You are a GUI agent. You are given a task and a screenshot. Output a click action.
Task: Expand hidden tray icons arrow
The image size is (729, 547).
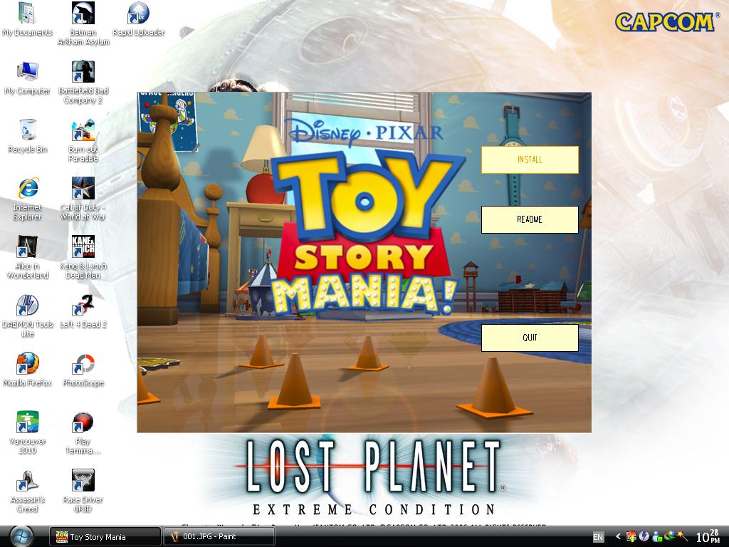tap(618, 536)
